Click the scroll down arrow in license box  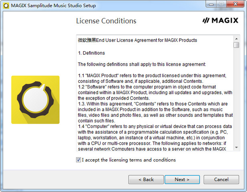pos(236,148)
